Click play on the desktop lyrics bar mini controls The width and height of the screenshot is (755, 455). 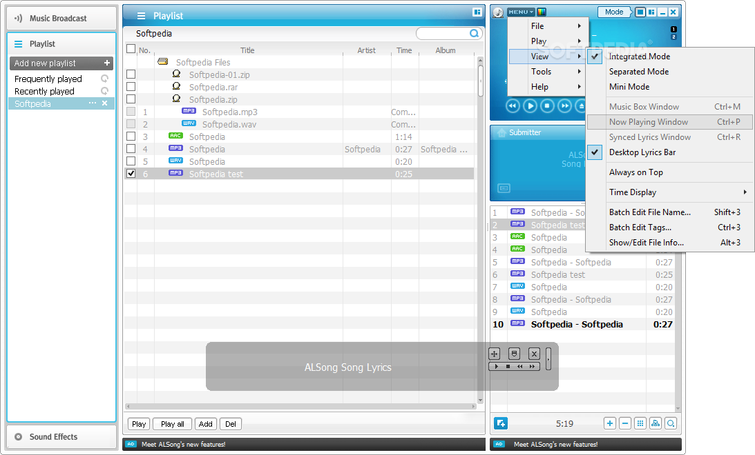[x=497, y=367]
